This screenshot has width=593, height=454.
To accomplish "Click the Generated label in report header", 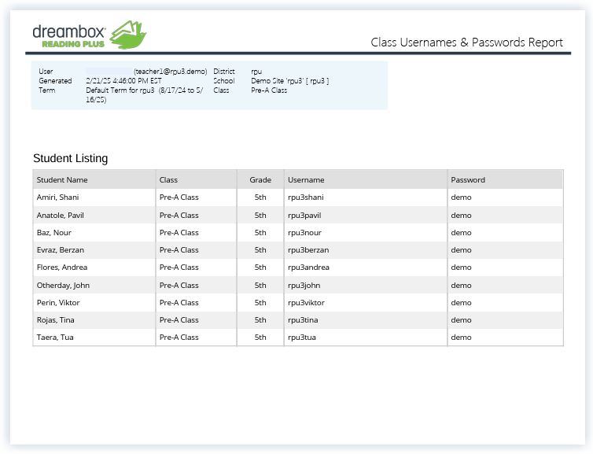I will 55,81.
